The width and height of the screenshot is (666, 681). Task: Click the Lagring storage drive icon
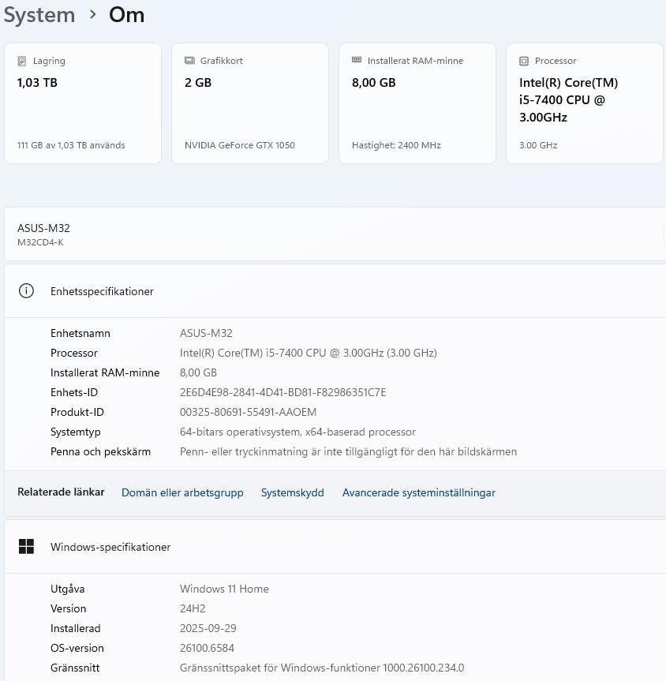point(22,61)
